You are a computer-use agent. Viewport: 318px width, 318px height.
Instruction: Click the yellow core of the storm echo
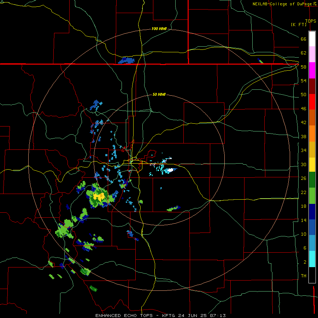99,196
